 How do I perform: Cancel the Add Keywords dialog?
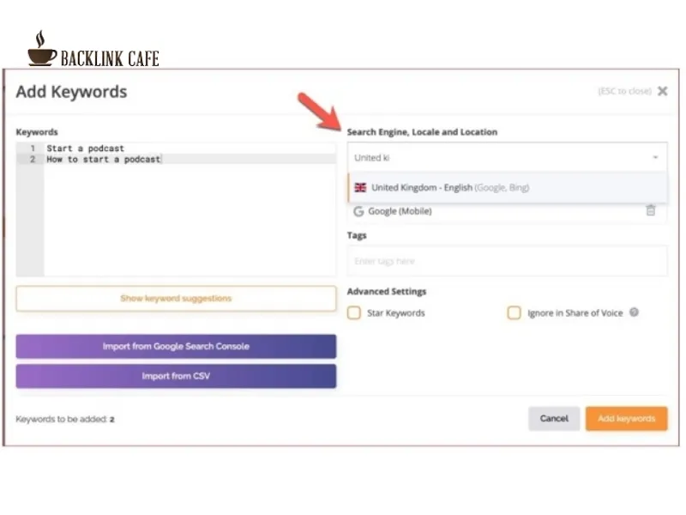(554, 419)
